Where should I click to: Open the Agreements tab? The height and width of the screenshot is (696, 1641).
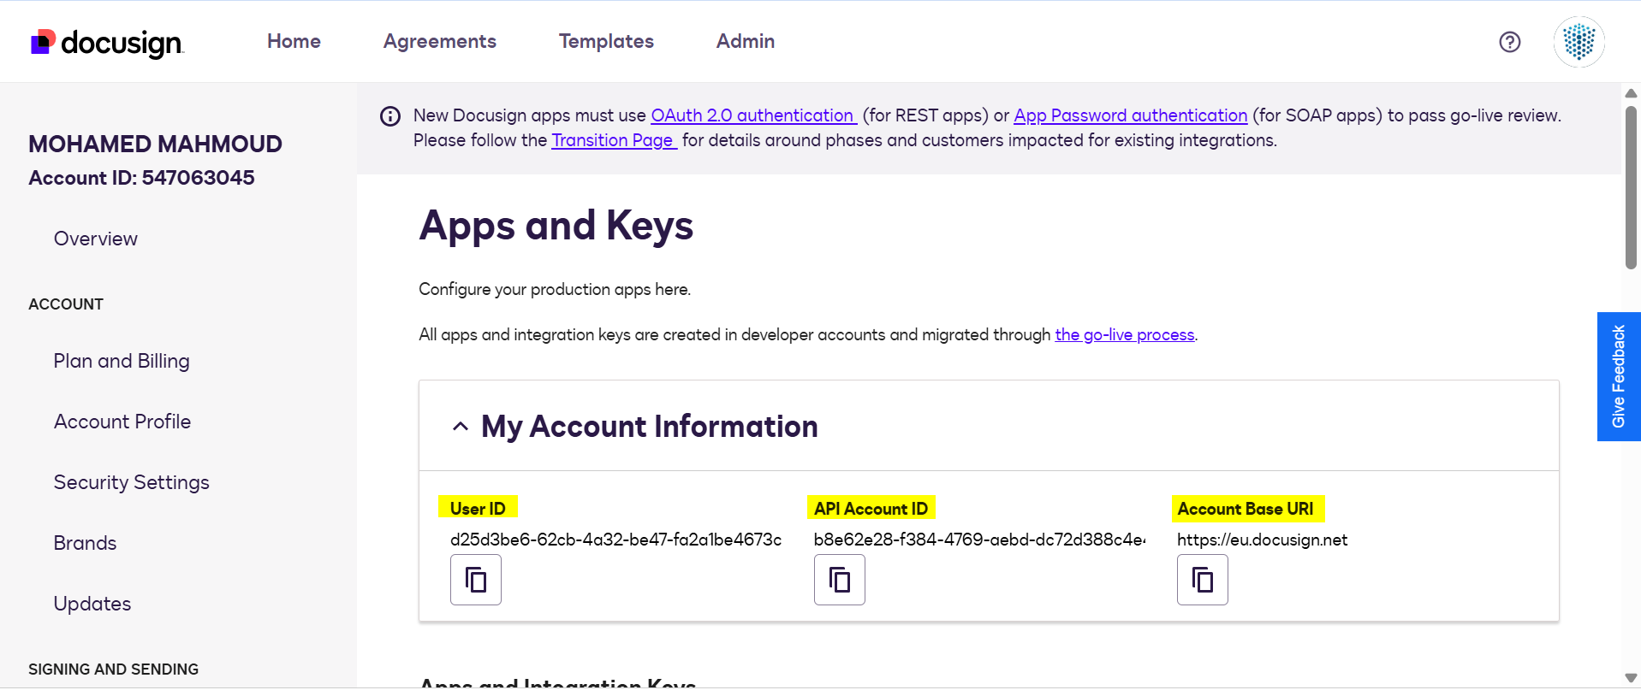pos(440,41)
